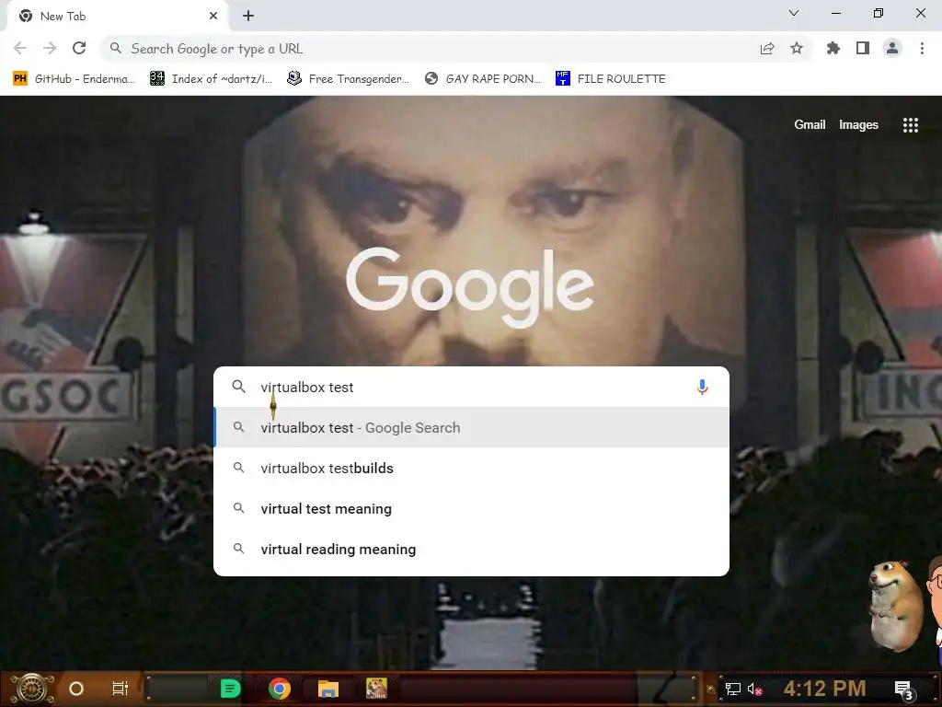Click the hamster desktop pet
This screenshot has height=707, width=942.
[896, 606]
